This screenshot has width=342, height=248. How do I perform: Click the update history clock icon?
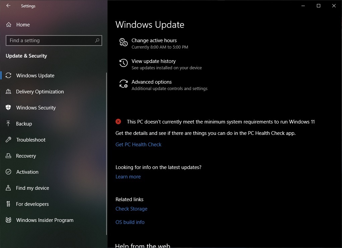click(124, 63)
